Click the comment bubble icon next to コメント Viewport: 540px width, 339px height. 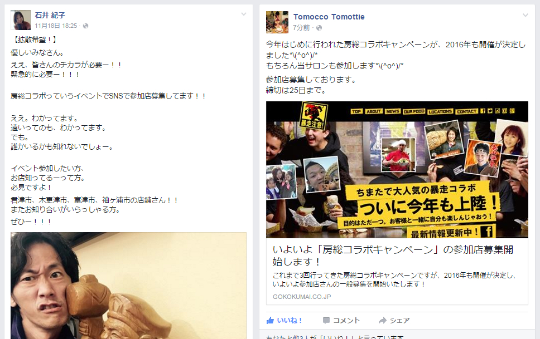tap(326, 321)
